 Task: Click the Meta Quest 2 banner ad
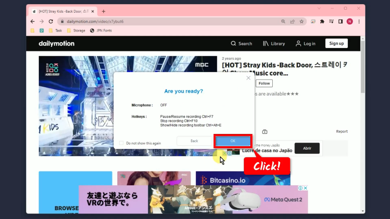[x=193, y=199]
